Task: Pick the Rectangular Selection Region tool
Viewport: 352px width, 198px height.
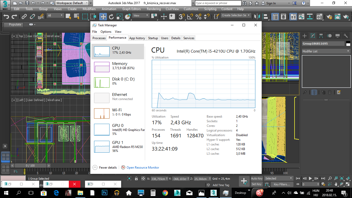Action: point(85,17)
